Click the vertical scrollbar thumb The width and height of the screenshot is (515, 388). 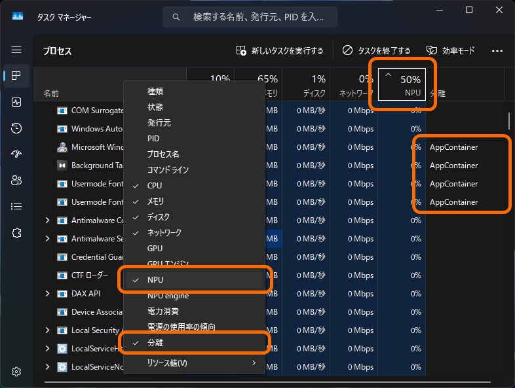click(508, 120)
